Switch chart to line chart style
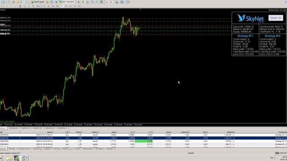This screenshot has width=287, height=161. [87, 2]
